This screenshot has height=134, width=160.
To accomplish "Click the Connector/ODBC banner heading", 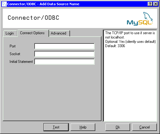I will coord(33,18).
